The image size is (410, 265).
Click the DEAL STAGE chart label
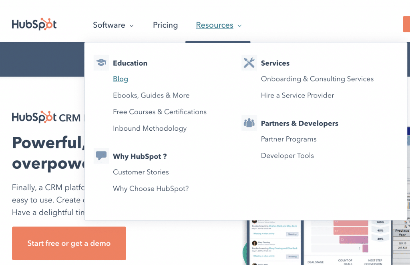click(316, 262)
